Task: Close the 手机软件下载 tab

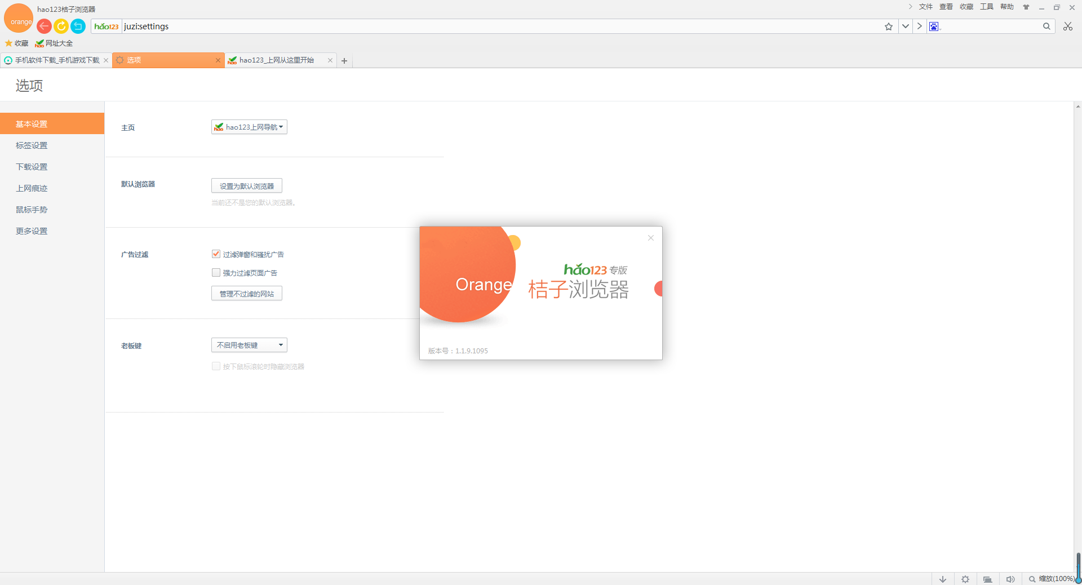Action: [x=106, y=60]
